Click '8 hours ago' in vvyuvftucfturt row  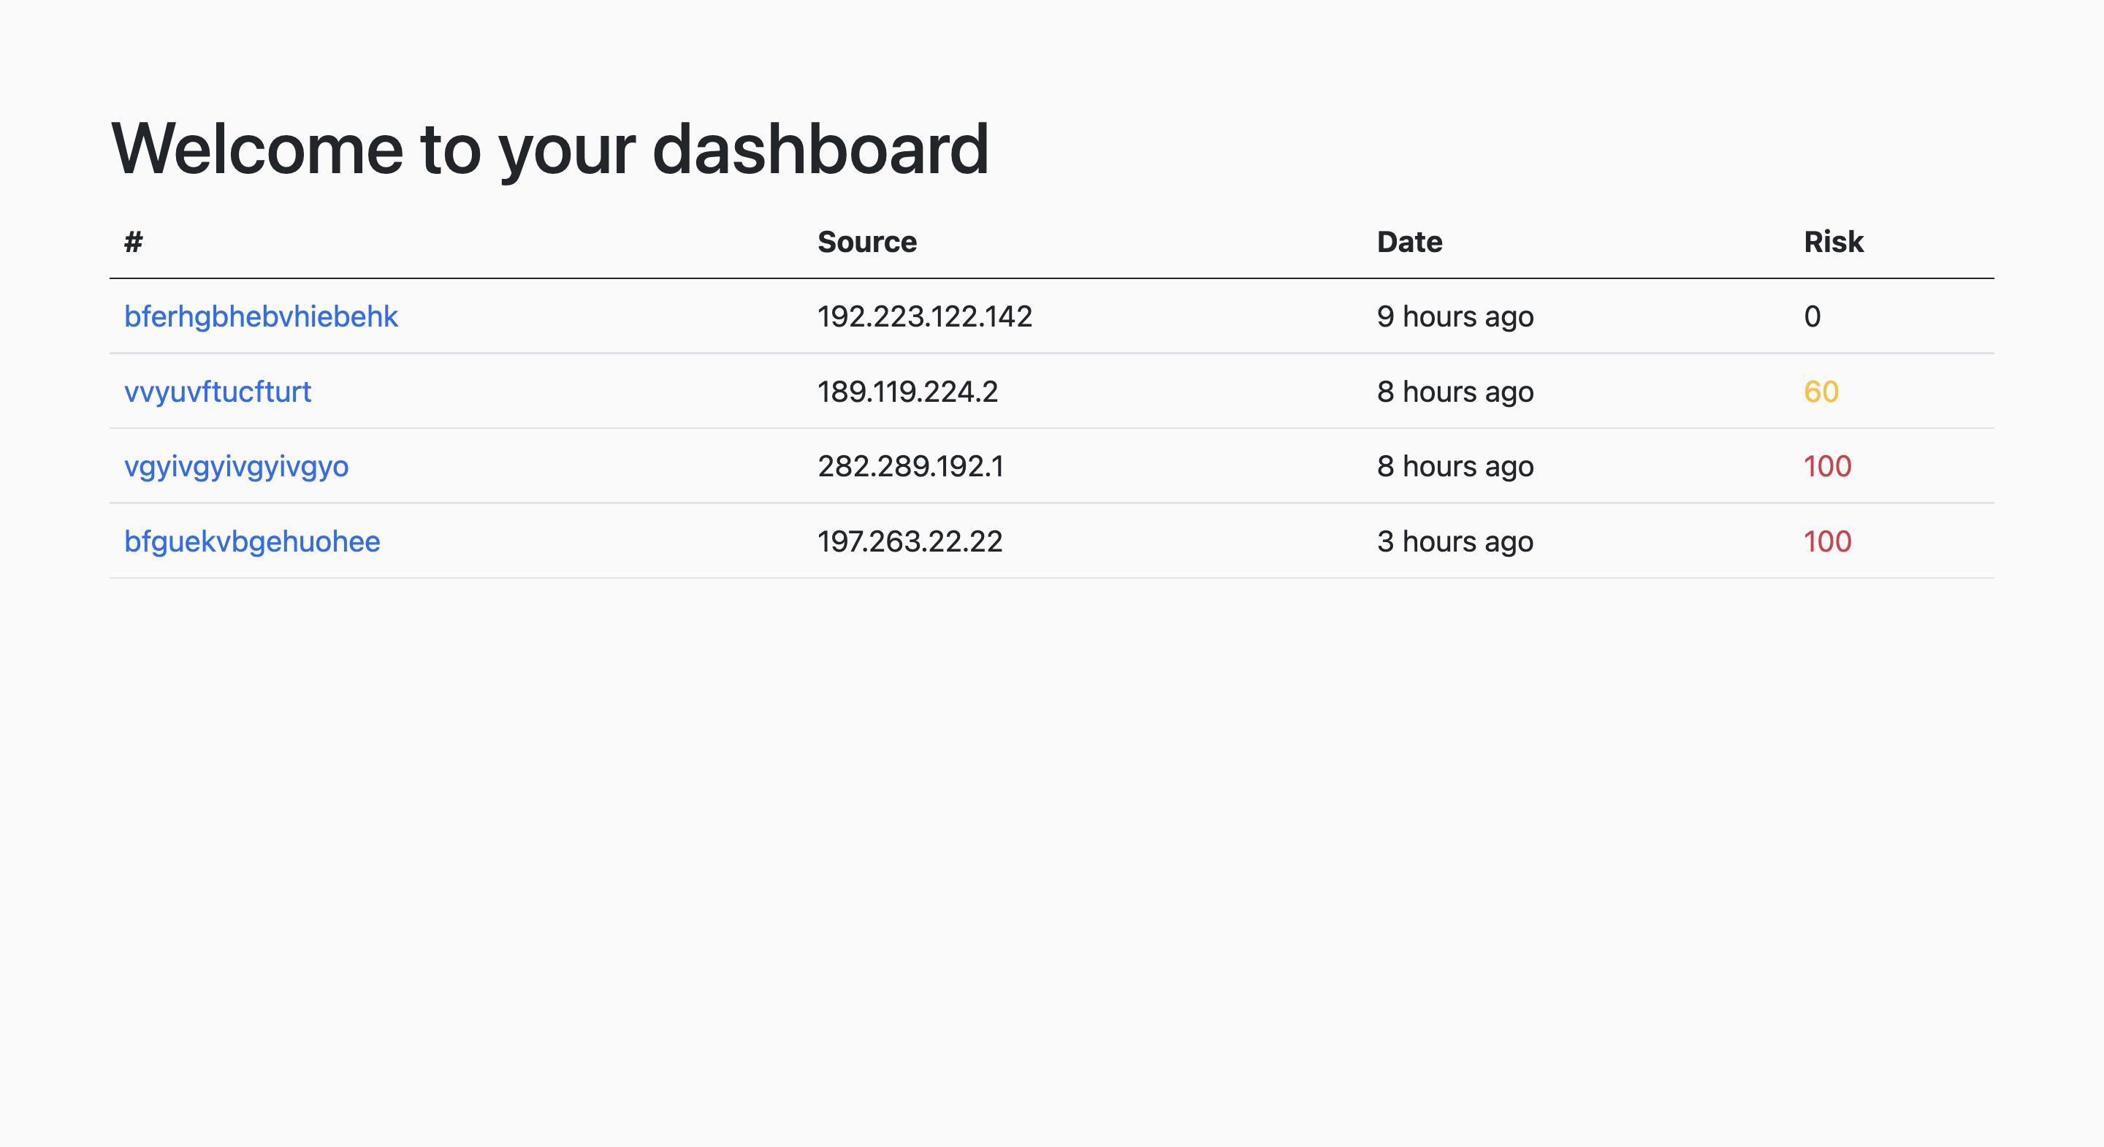[1455, 392]
